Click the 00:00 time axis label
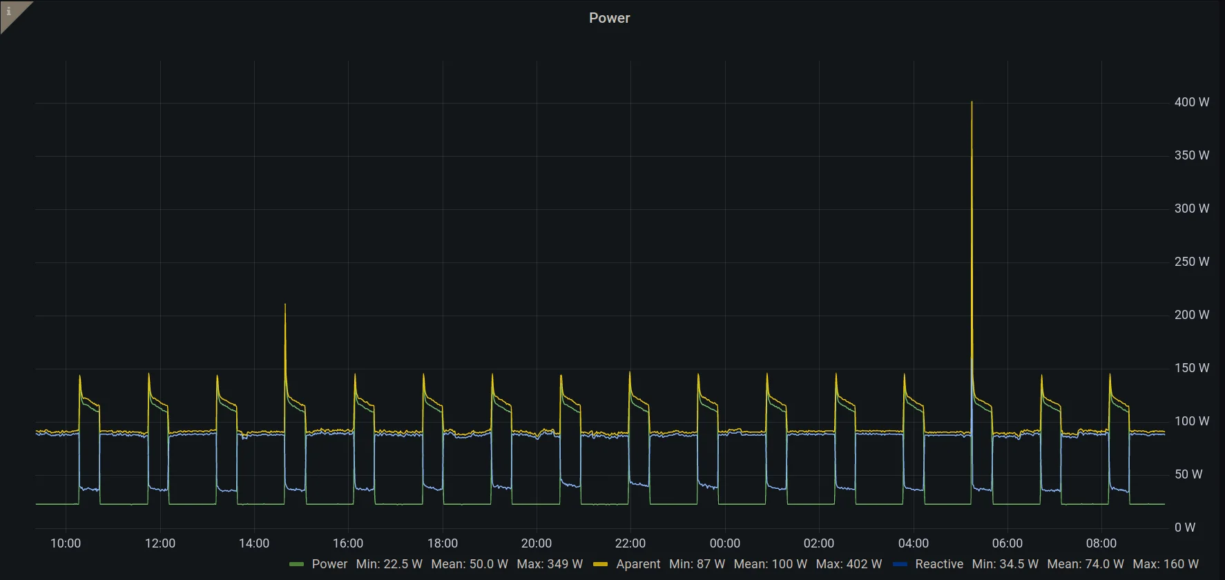Screen dimensions: 1225x580 click(724, 543)
